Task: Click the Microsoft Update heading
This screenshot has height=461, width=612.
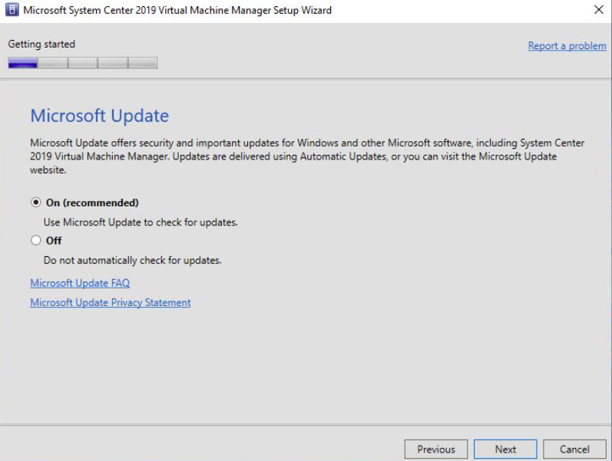Action: point(100,116)
